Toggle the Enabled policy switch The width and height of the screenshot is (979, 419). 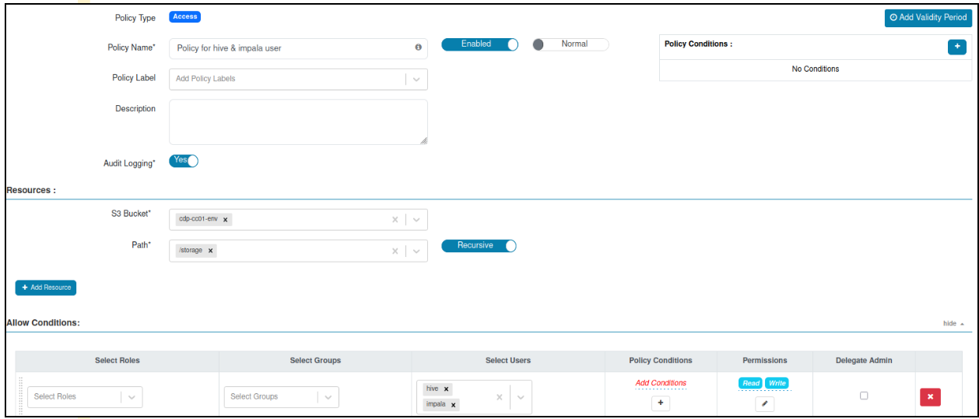coord(479,44)
